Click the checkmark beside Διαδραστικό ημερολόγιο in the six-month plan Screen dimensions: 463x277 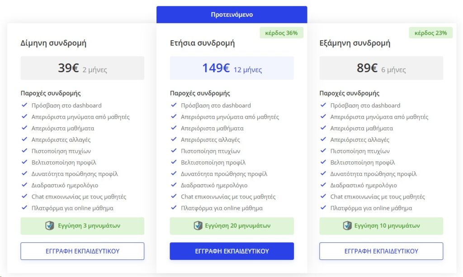coord(323,185)
